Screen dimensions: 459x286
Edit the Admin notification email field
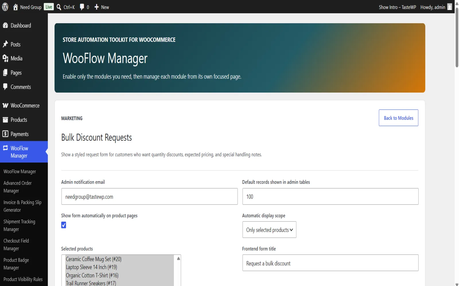[x=149, y=196]
